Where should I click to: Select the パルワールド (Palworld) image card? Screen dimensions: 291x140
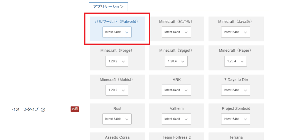tap(117, 29)
